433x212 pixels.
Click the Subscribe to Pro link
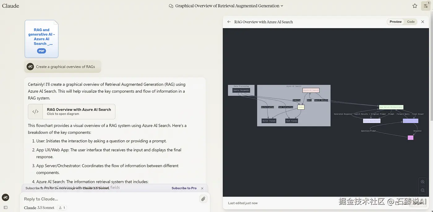[x=184, y=188]
